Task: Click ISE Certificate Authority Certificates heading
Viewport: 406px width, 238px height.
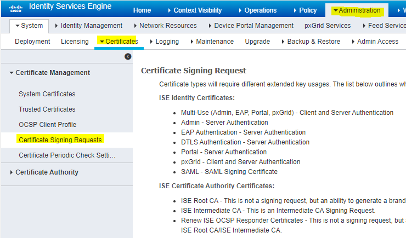Action: coord(217,186)
